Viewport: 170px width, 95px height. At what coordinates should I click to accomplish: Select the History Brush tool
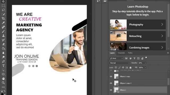pos(3,40)
